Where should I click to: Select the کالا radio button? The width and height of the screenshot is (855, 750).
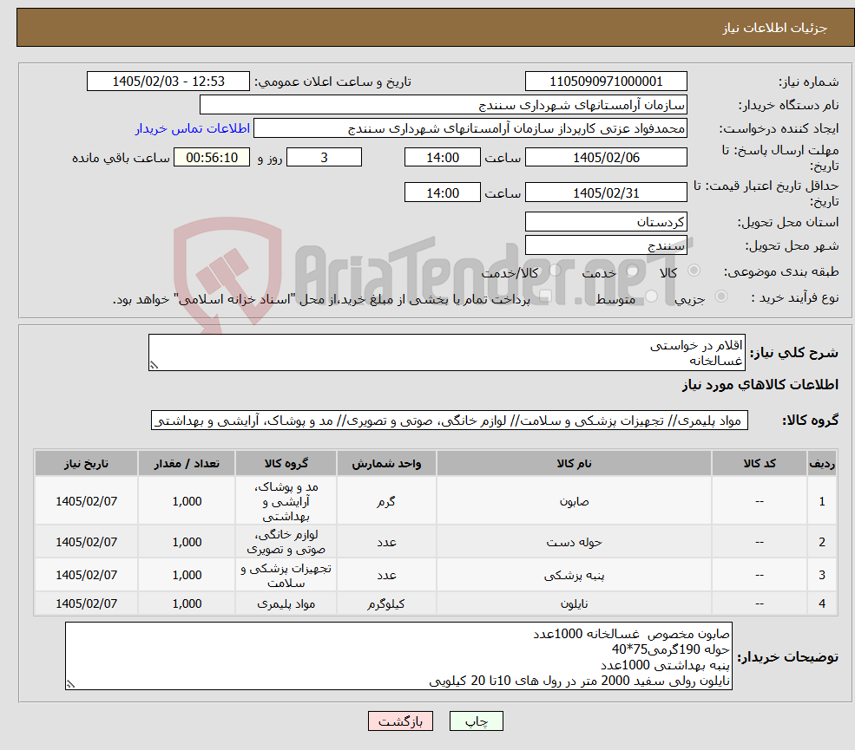tap(694, 271)
